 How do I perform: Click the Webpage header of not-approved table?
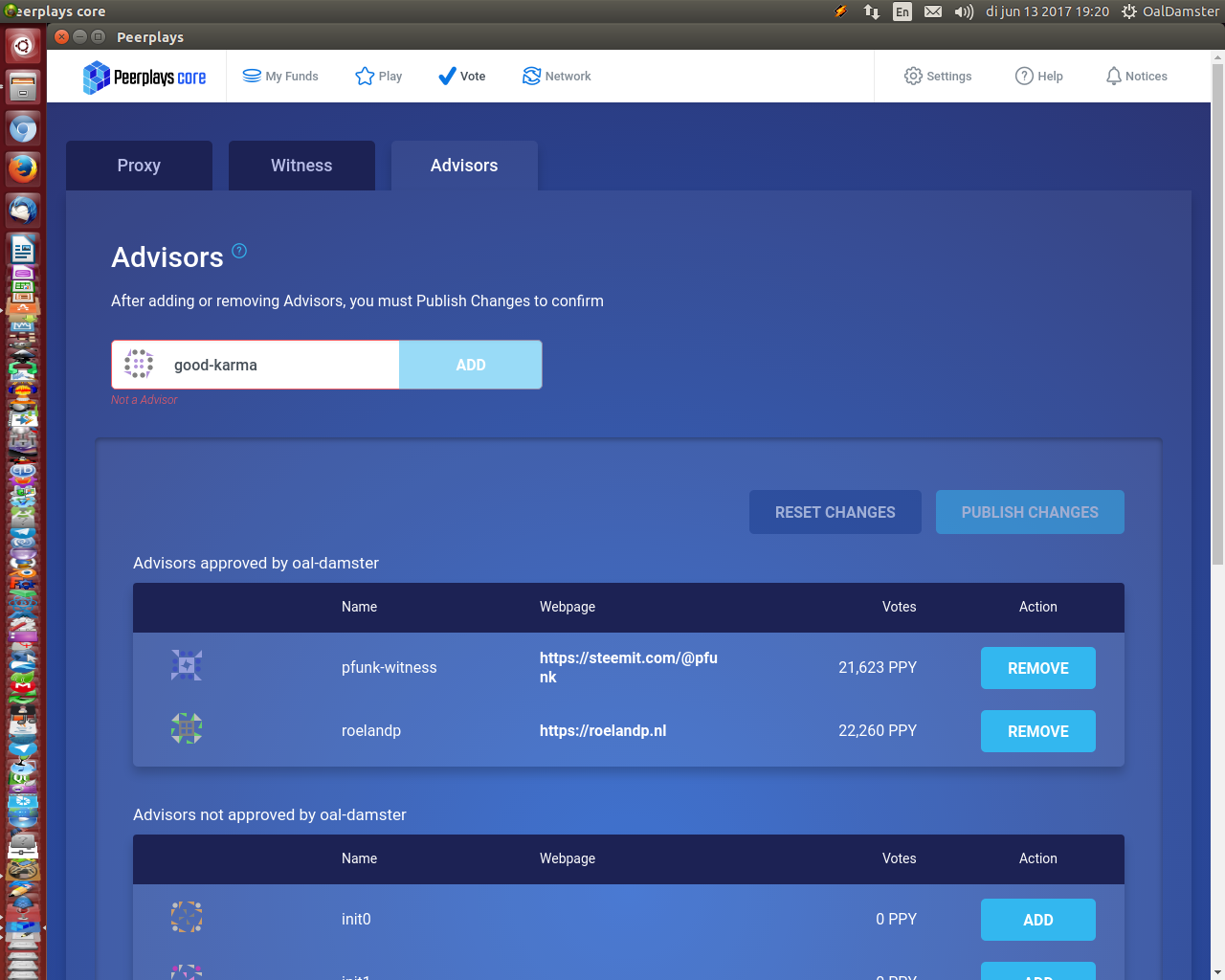(568, 858)
